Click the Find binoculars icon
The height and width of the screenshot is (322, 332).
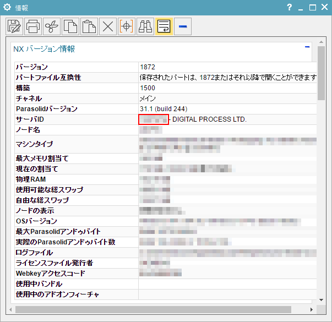click(145, 26)
